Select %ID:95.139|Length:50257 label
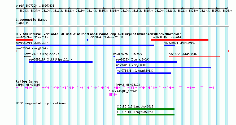This screenshot has height=125, width=236. (135, 112)
